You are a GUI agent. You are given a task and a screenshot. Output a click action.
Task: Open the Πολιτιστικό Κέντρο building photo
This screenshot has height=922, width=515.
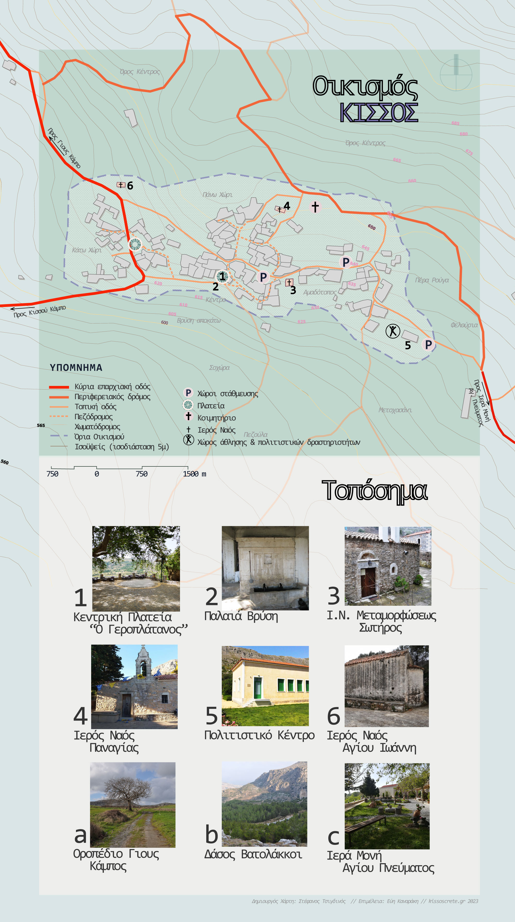(x=265, y=686)
